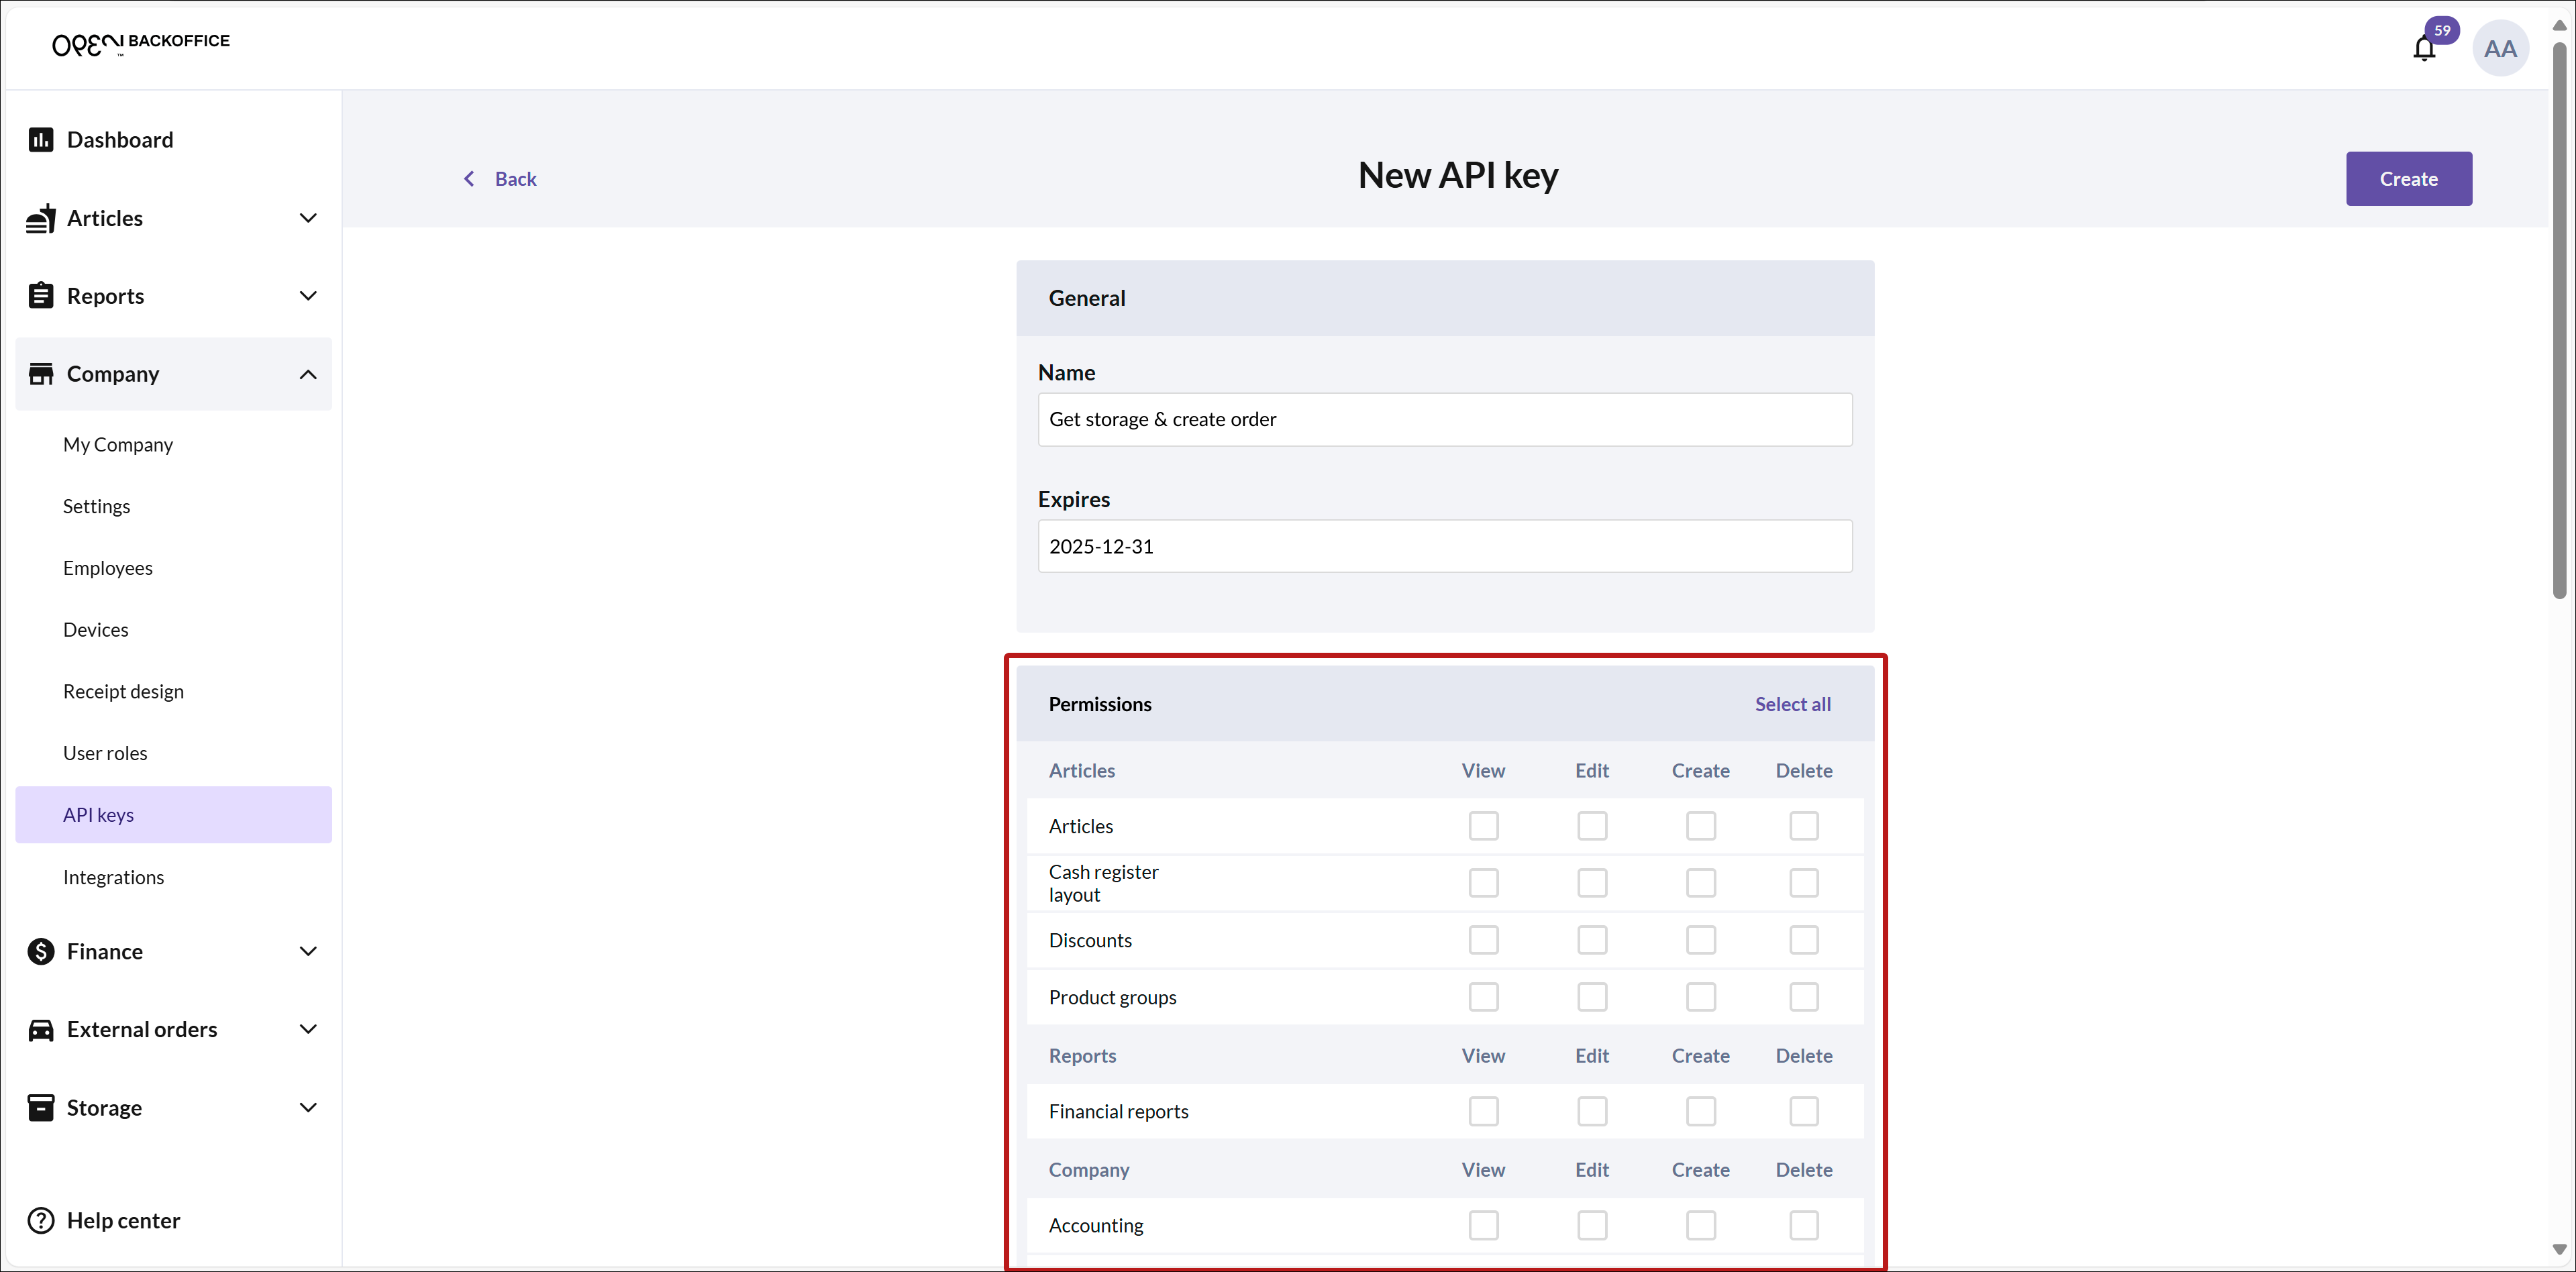
Task: Open User roles submenu item
Action: [173, 753]
